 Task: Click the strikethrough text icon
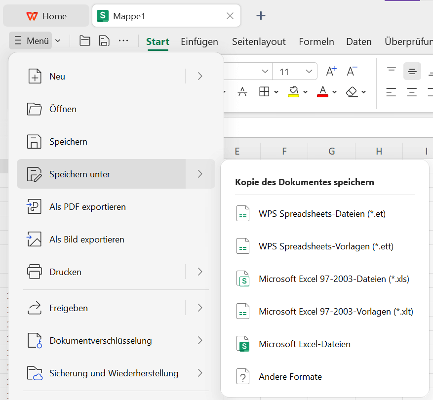coord(242,92)
